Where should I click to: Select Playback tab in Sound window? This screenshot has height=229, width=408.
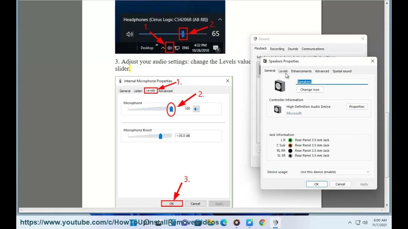pyautogui.click(x=260, y=48)
